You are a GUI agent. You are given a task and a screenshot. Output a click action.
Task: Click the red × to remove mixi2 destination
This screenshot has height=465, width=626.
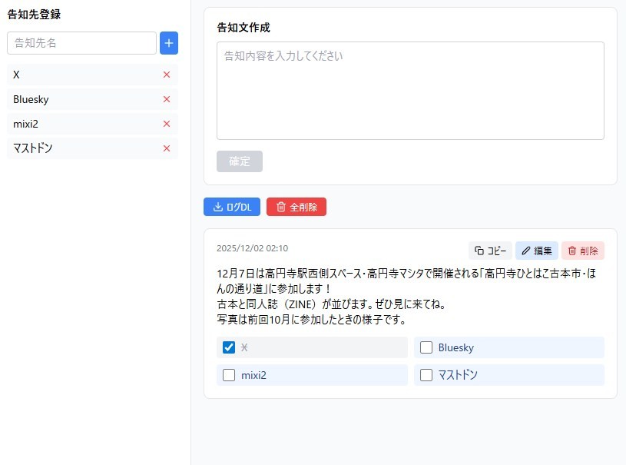tap(167, 124)
